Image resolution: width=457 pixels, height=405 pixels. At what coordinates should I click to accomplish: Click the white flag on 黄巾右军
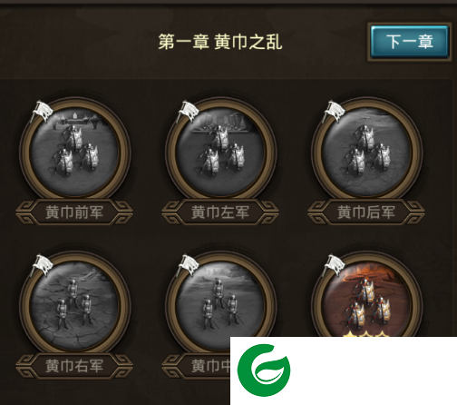tap(42, 265)
